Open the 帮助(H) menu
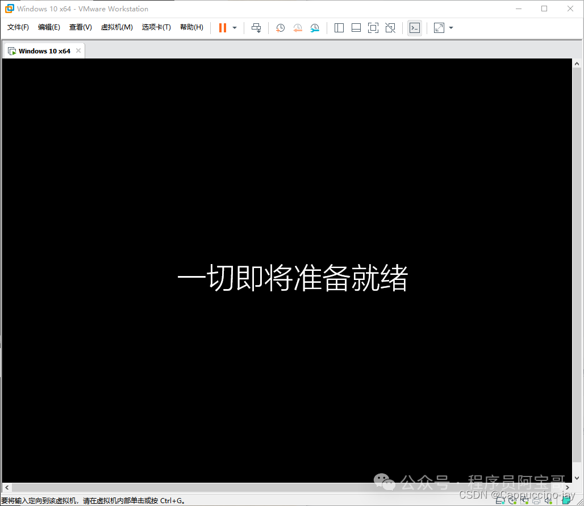This screenshot has height=506, width=584. click(191, 27)
